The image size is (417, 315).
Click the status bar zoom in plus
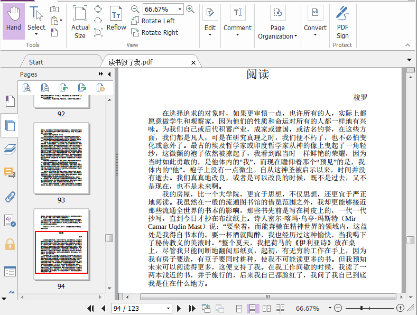point(400,308)
